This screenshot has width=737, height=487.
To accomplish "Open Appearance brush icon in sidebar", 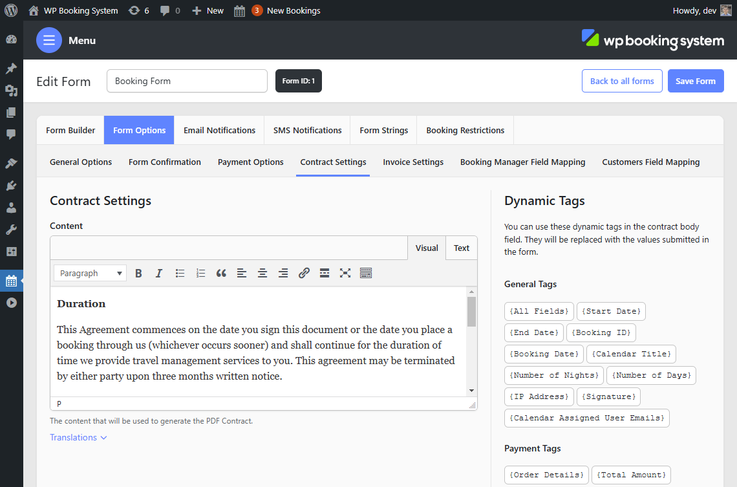I will click(11, 163).
